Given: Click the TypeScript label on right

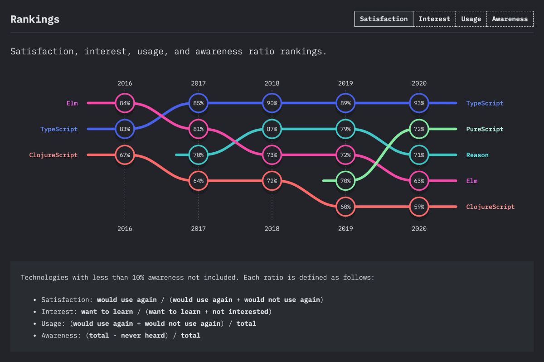Looking at the screenshot, I should 485,103.
